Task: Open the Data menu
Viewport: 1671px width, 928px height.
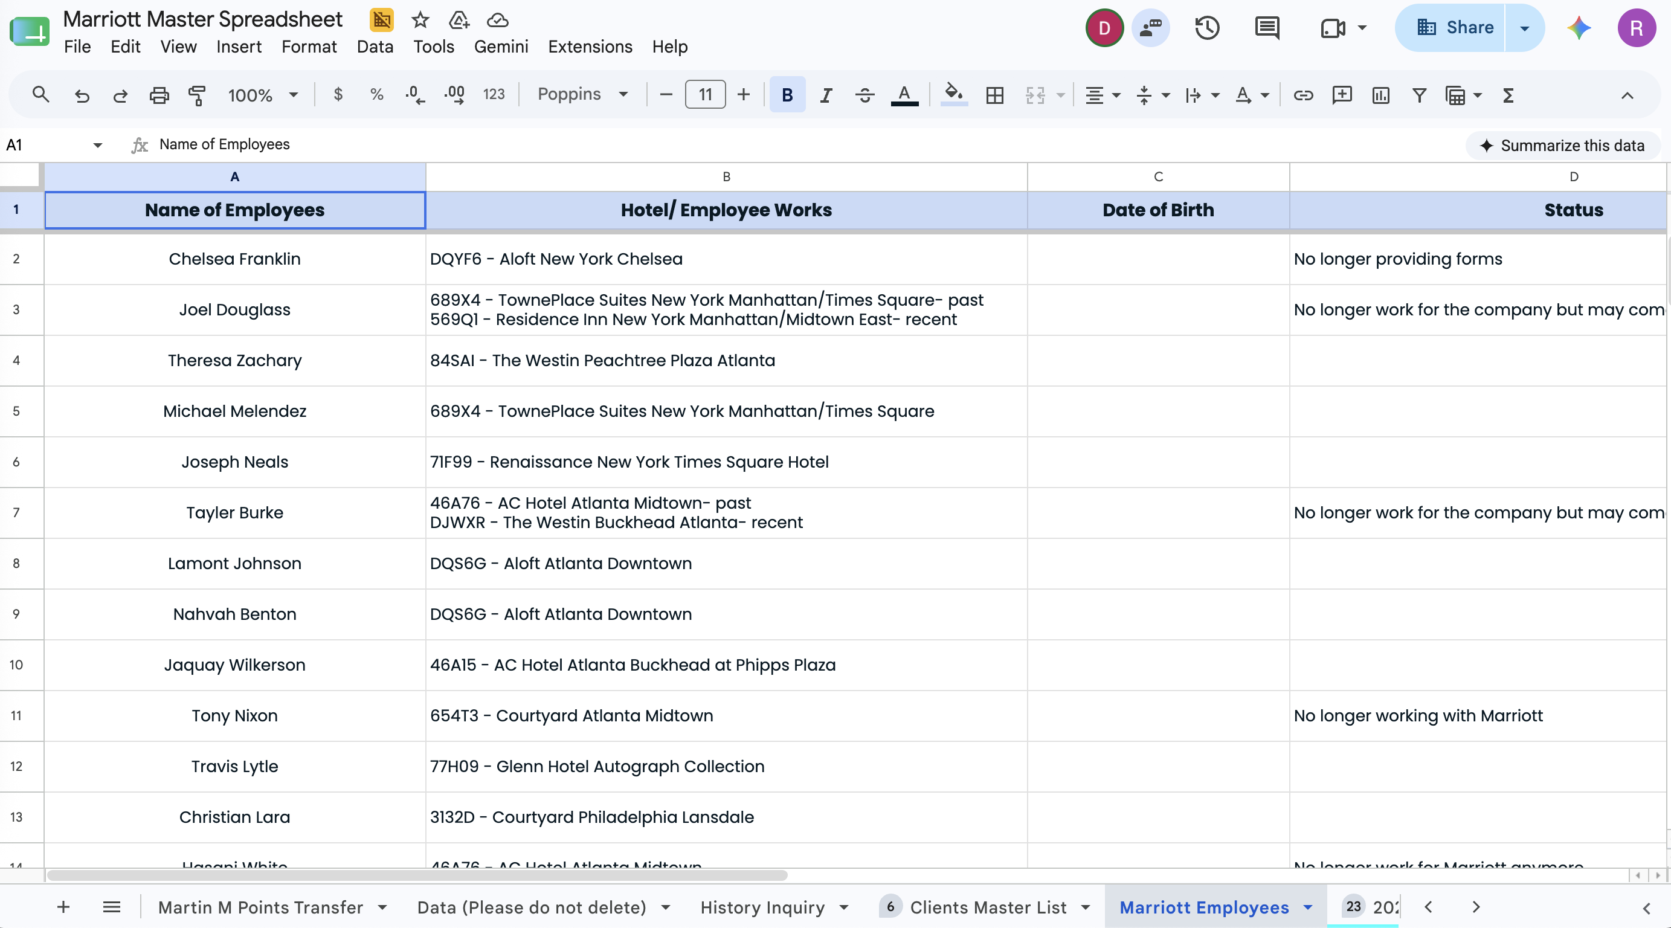Action: [x=375, y=47]
